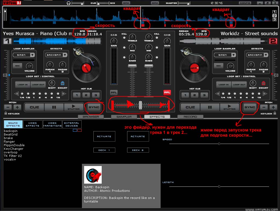
Task: Click waveform zoom level 3 button
Action: pyautogui.click(x=275, y=19)
